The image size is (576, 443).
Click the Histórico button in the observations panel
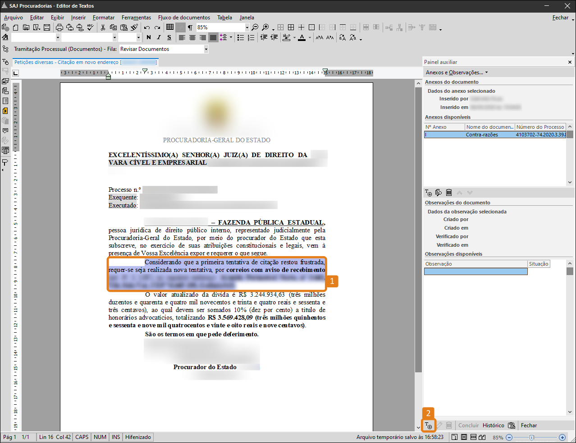click(493, 425)
